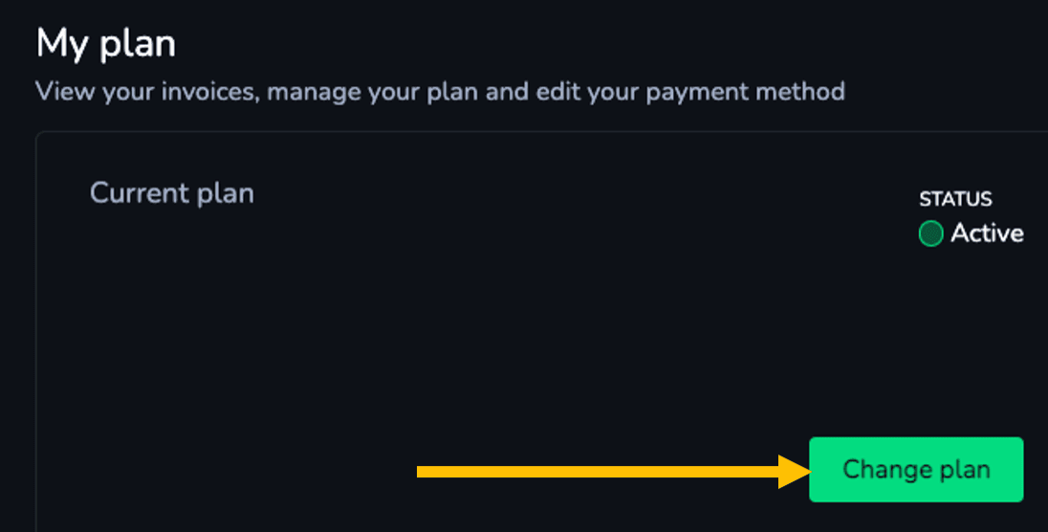The height and width of the screenshot is (532, 1048).
Task: Click the word plan in Change plan
Action: [x=965, y=471]
